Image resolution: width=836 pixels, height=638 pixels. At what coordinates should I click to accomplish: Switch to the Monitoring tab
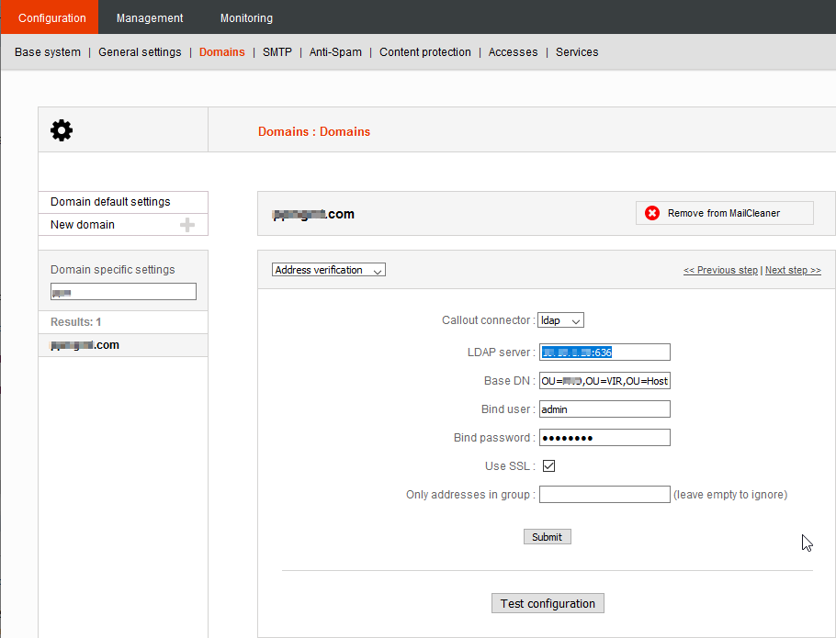pyautogui.click(x=246, y=17)
